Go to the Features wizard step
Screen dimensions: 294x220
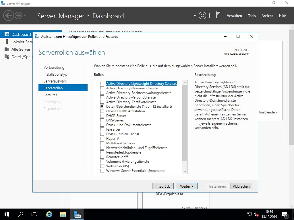(50, 95)
